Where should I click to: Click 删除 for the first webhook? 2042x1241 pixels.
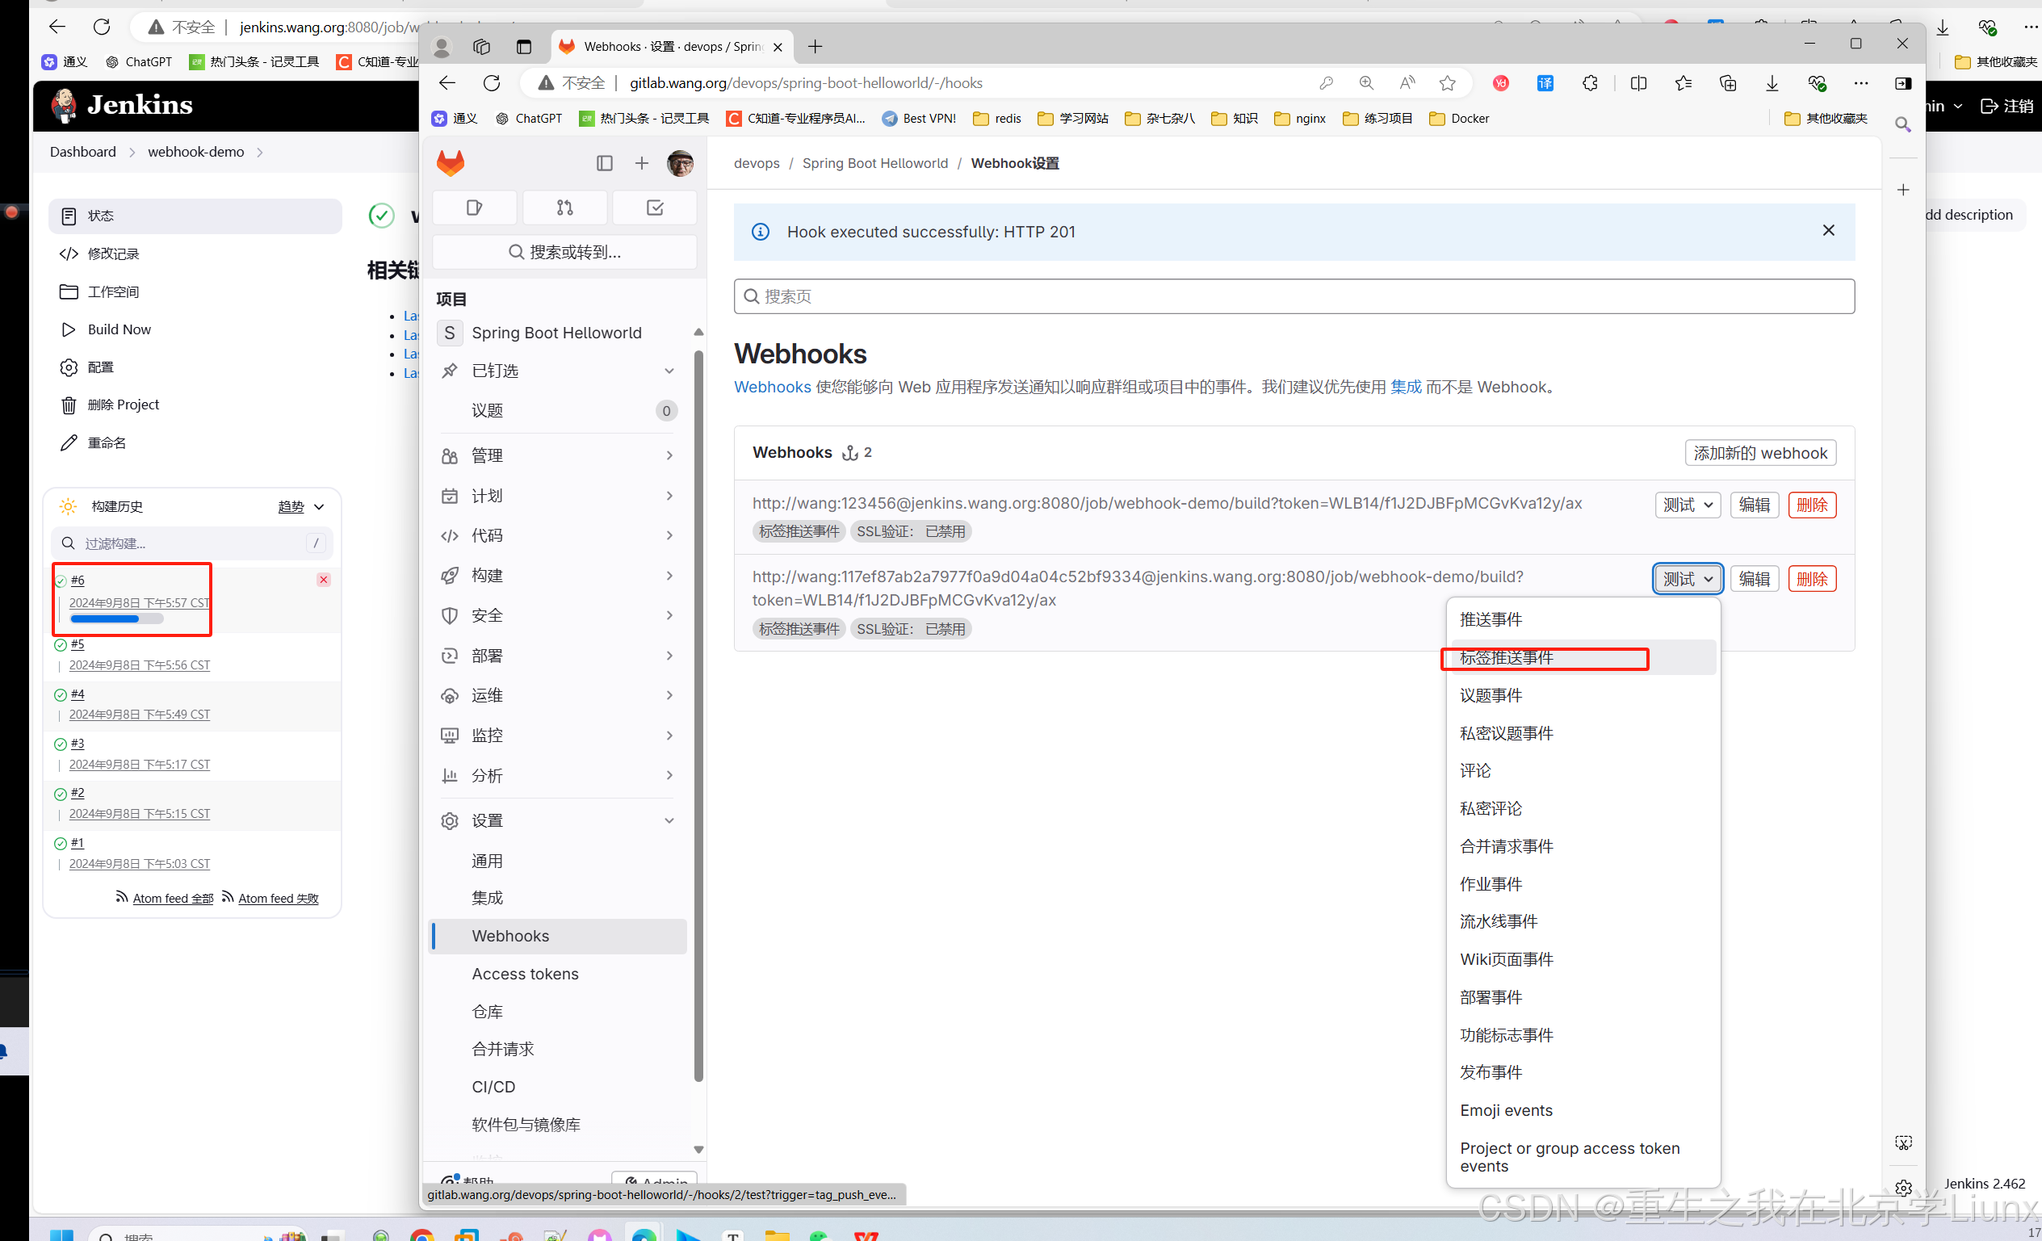coord(1812,505)
